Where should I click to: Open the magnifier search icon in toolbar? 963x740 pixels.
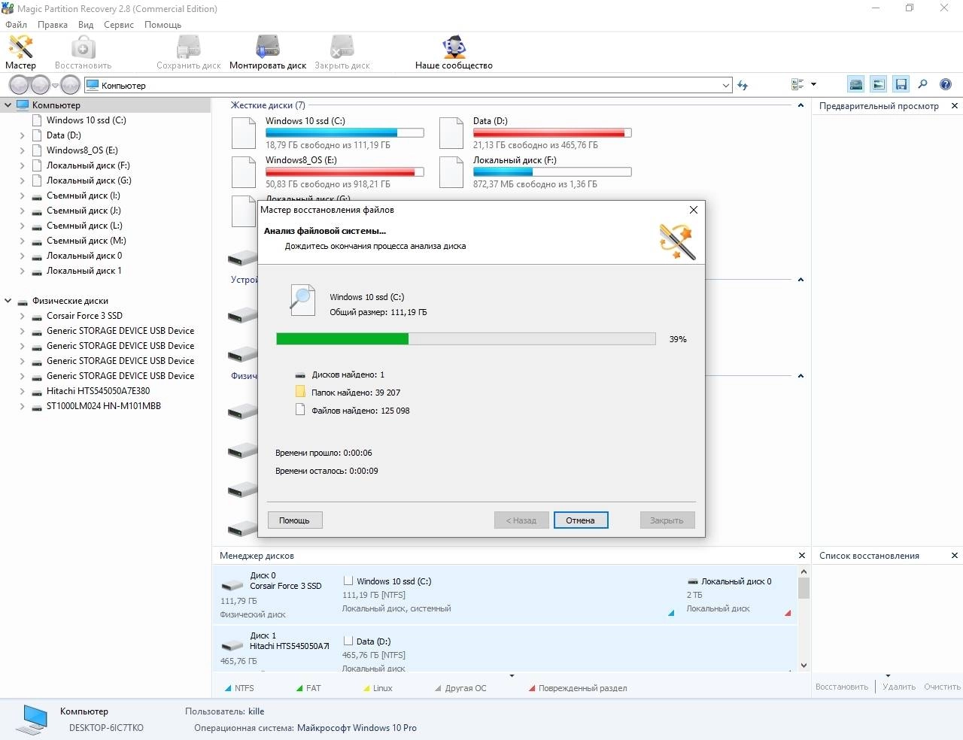[x=922, y=84]
